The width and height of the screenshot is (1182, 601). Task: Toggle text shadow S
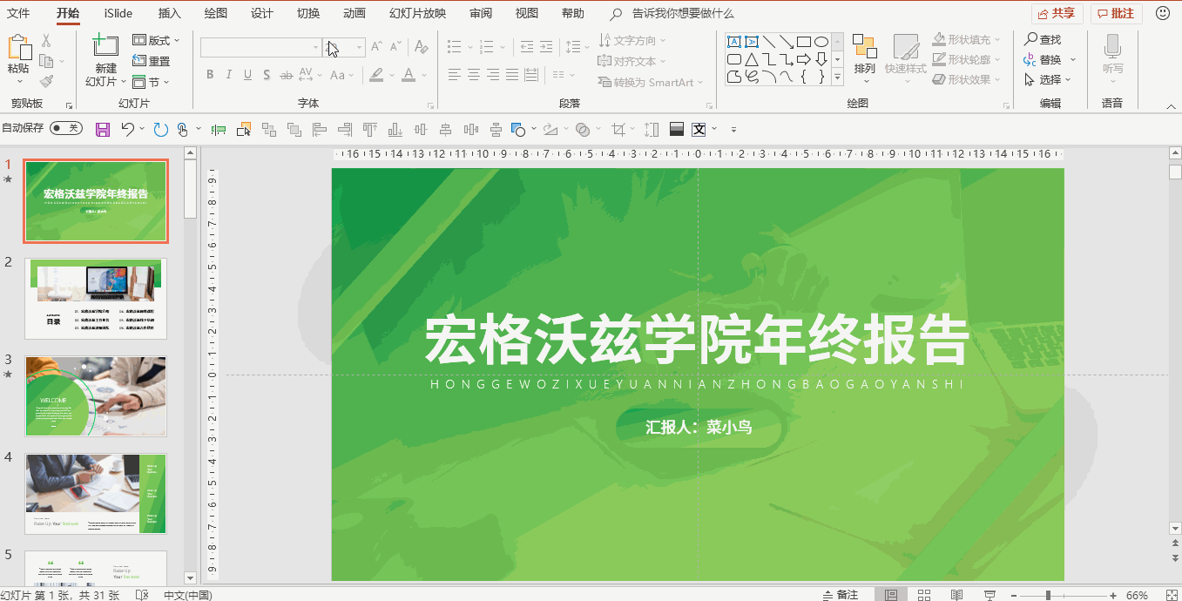point(267,75)
